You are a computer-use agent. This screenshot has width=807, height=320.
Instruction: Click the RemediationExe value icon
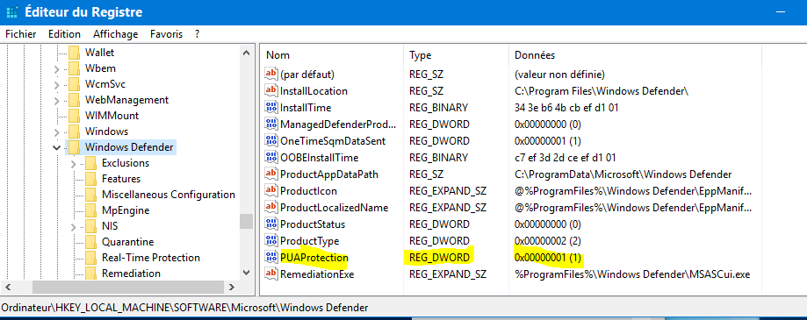click(270, 274)
